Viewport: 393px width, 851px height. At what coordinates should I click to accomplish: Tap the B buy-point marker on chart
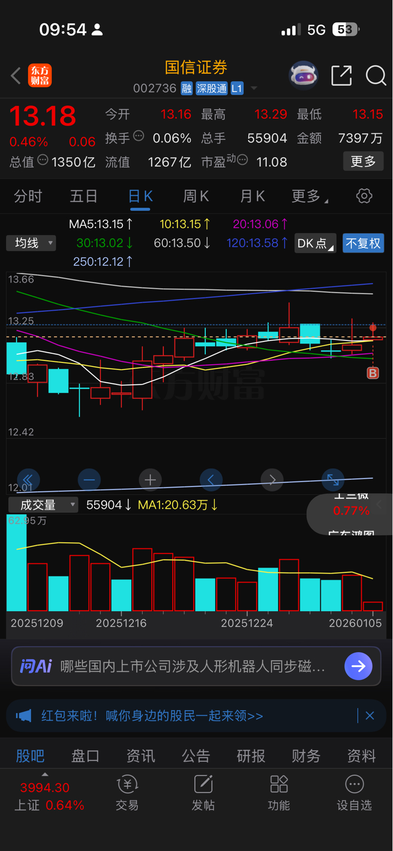click(x=373, y=373)
